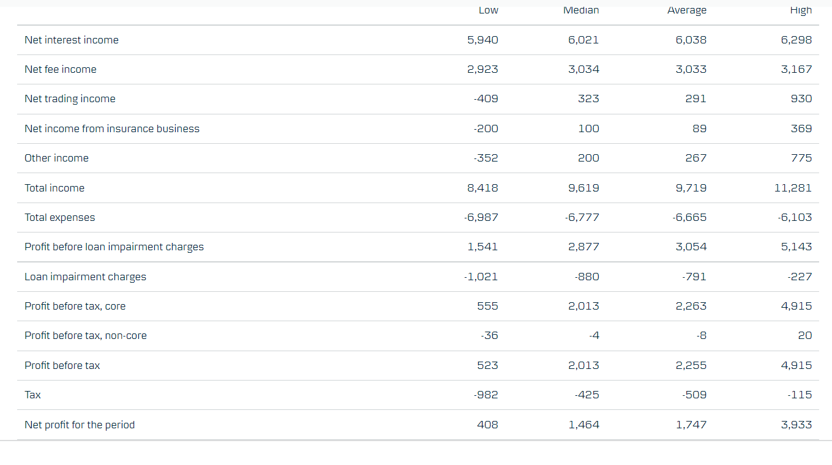Image resolution: width=832 pixels, height=465 pixels.
Task: Click the Median column header
Action: (x=581, y=10)
